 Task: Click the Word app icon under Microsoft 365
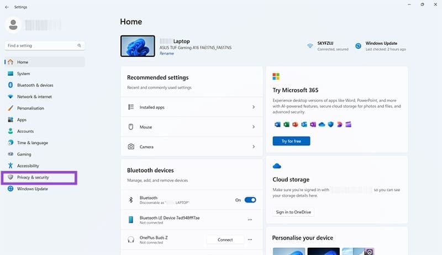[x=277, y=124]
